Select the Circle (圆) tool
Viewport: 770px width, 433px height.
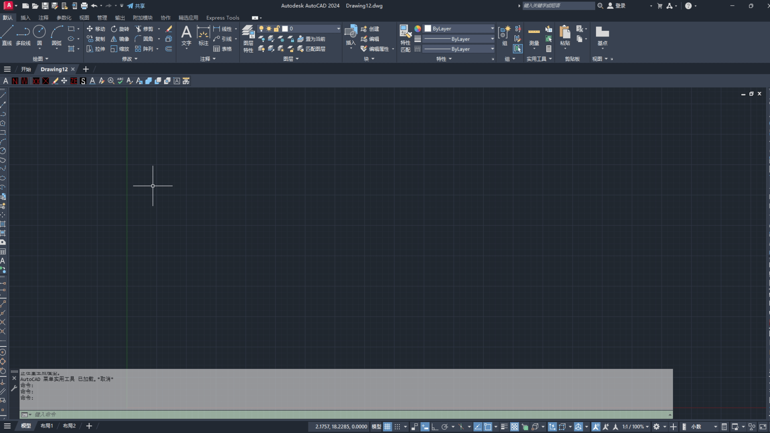pos(39,34)
